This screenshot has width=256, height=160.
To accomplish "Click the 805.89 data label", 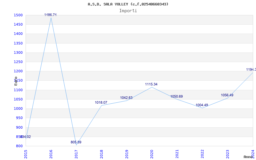I will click(x=76, y=142).
